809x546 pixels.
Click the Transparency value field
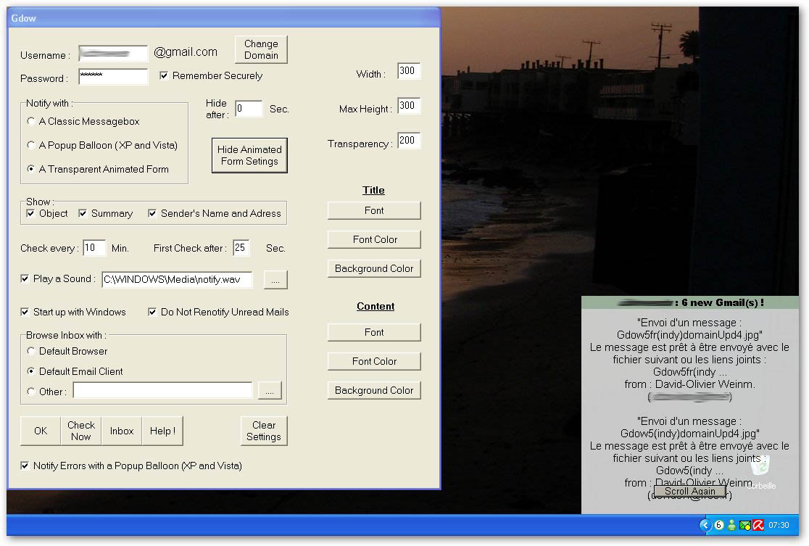point(409,141)
